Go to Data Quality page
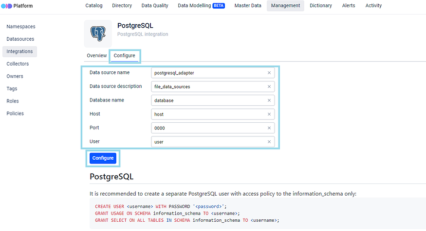Screen dimensions: 426x231 tap(155, 6)
